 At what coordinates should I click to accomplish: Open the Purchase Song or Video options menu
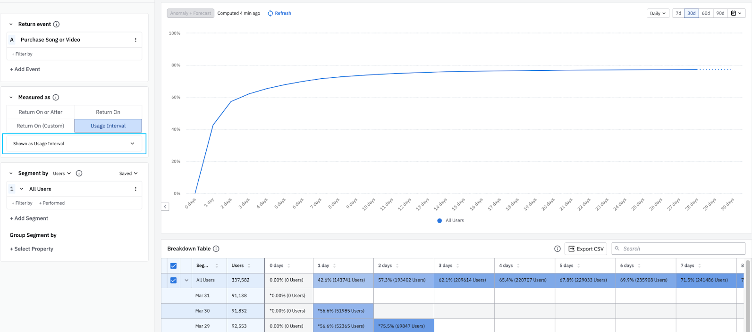[x=135, y=40]
